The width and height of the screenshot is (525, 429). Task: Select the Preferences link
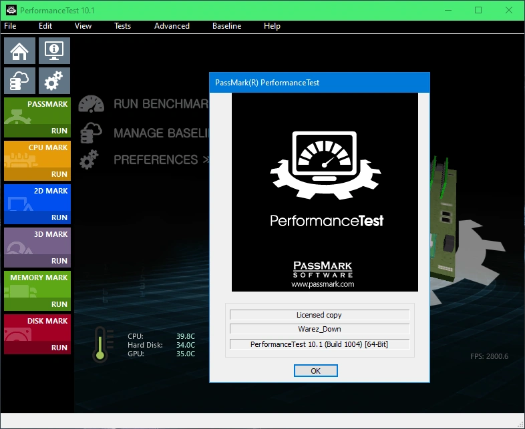coord(162,160)
